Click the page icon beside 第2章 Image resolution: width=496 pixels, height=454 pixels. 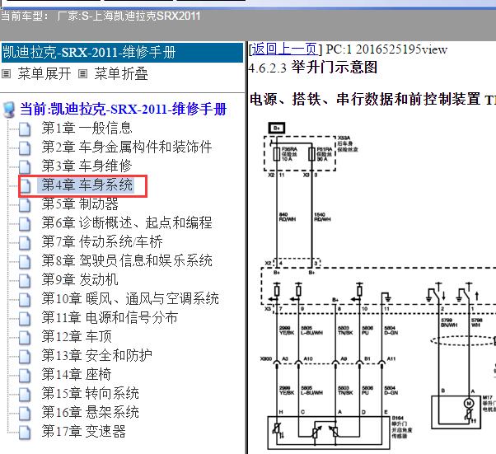tap(25, 148)
